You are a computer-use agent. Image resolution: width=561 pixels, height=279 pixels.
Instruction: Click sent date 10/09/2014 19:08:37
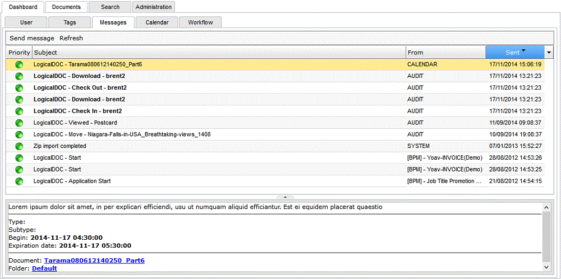(x=515, y=134)
